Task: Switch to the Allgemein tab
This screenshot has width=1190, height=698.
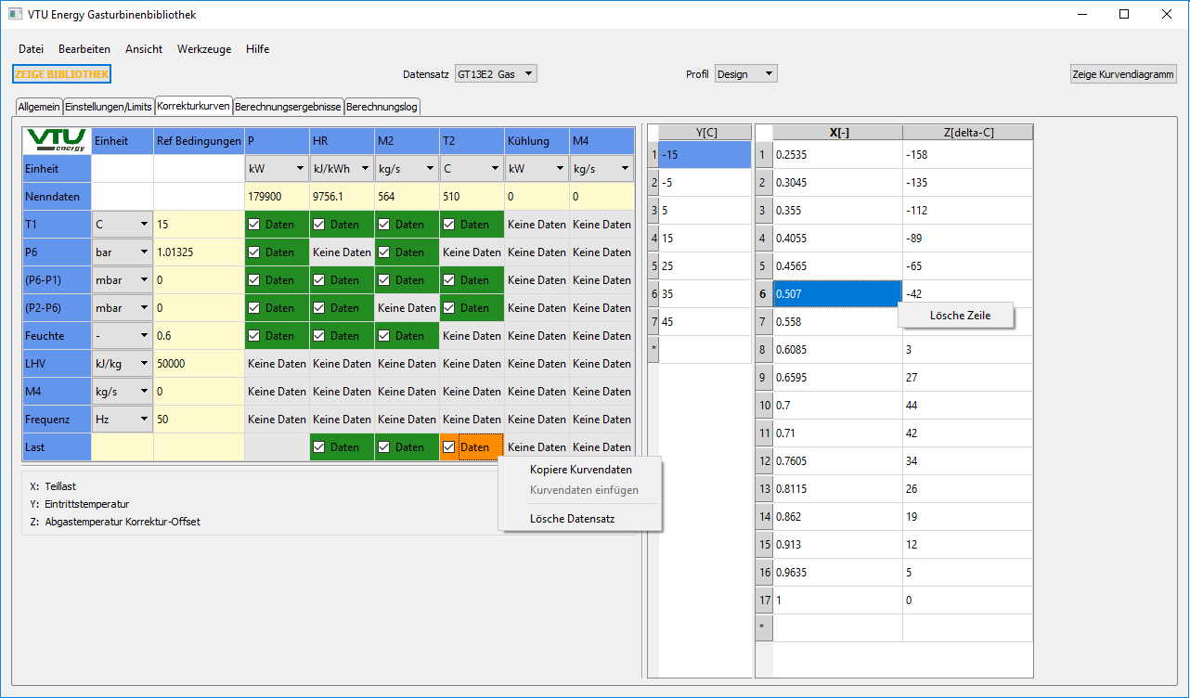Action: pyautogui.click(x=39, y=107)
